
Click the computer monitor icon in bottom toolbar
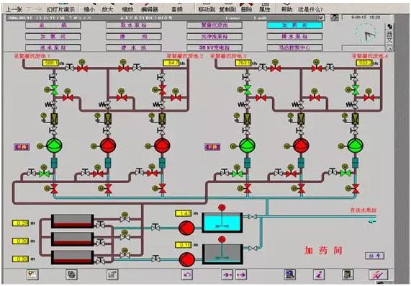[x=290, y=274]
